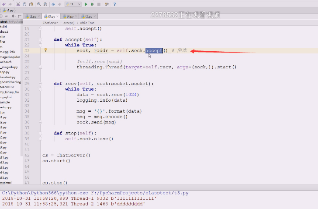Hide the project panel with the hide icon

[20, 16]
